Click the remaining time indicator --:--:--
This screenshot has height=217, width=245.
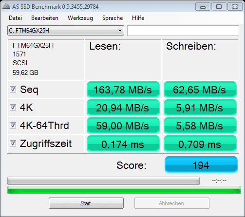pyautogui.click(x=219, y=181)
